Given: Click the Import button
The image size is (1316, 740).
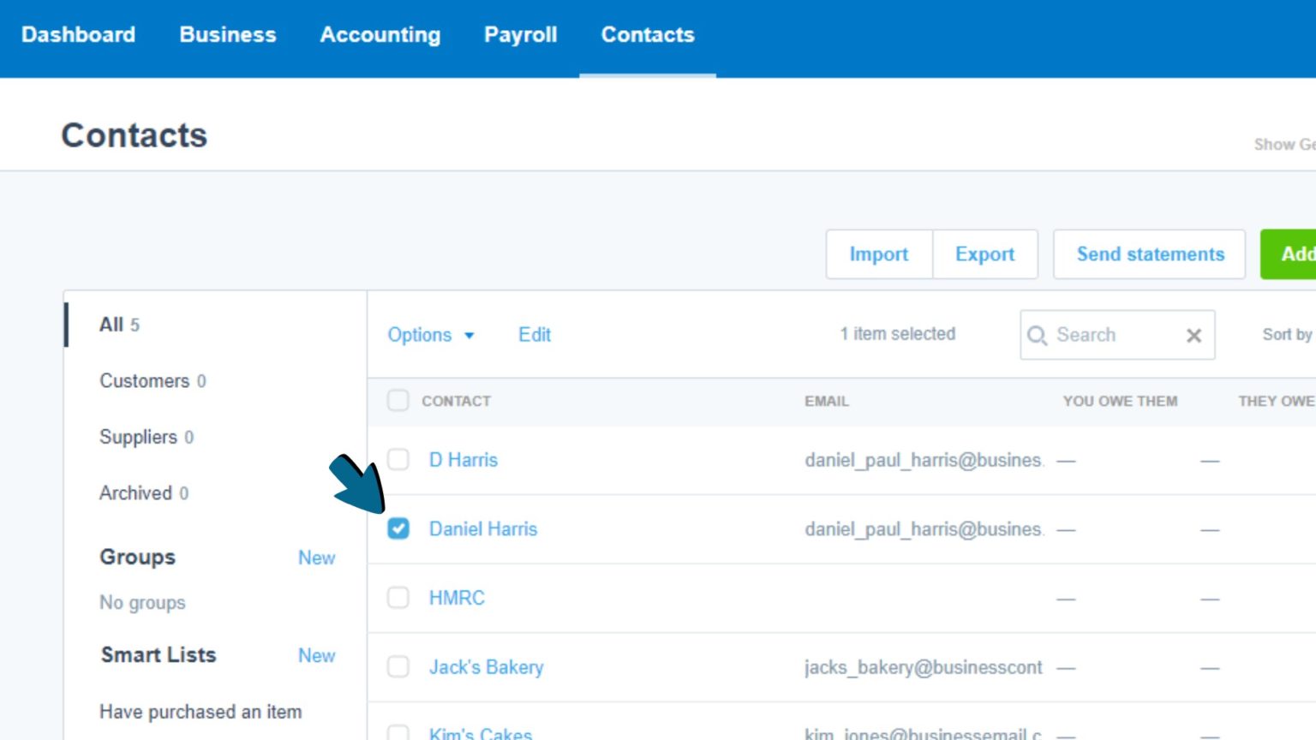Looking at the screenshot, I should click(879, 254).
